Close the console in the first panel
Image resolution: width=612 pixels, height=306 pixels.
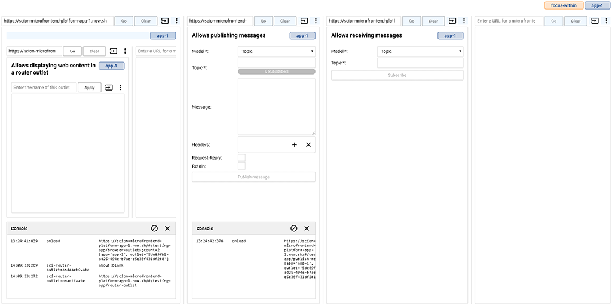[x=167, y=228]
